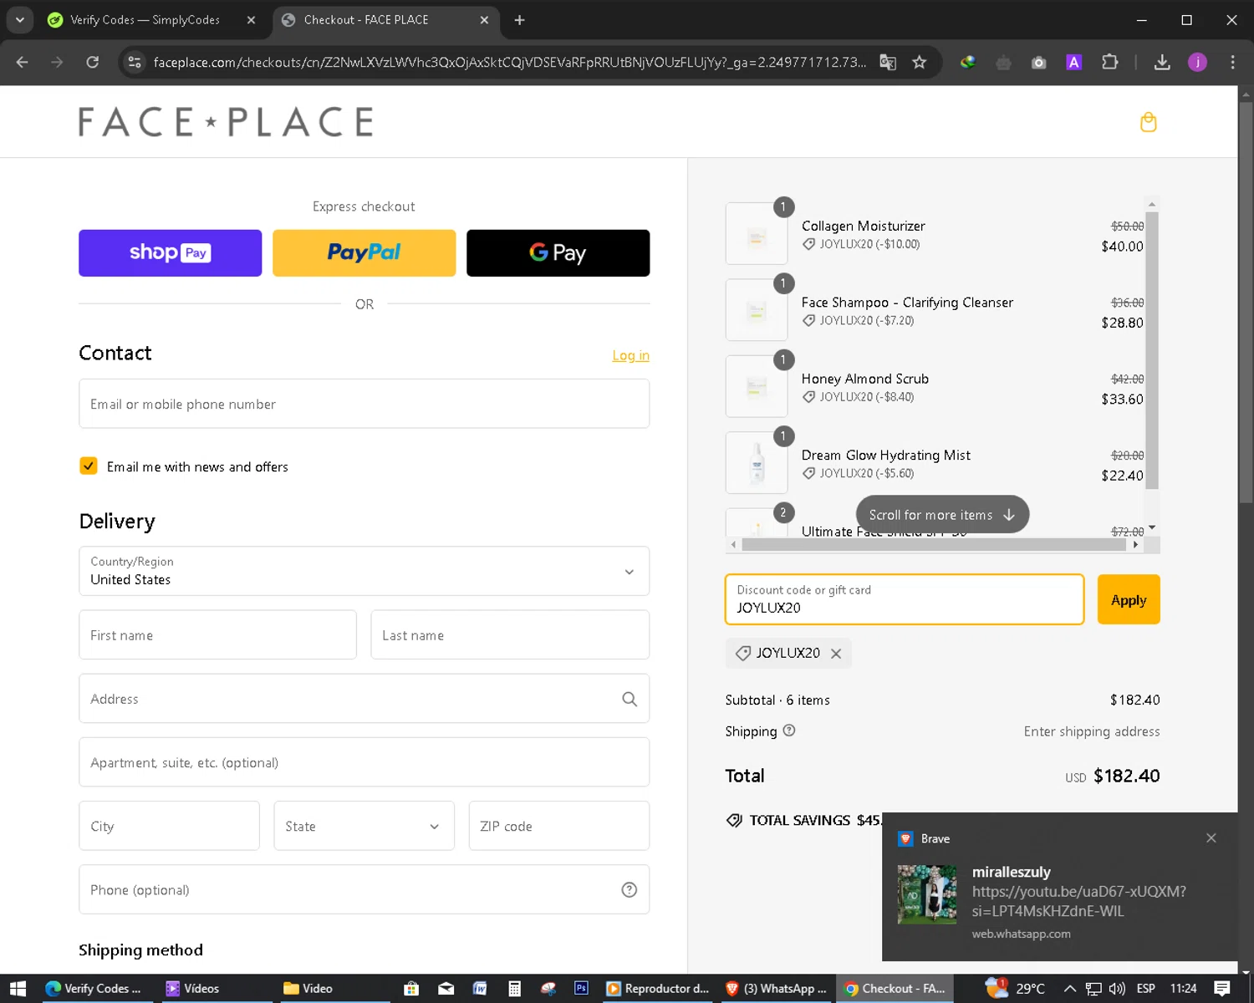Click the discount code input field

[905, 599]
